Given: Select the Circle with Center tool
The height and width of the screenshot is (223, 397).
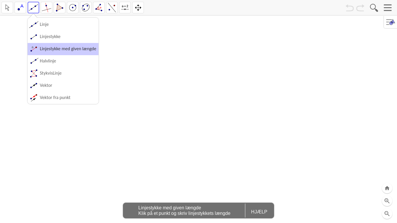Looking at the screenshot, I should click(x=73, y=8).
